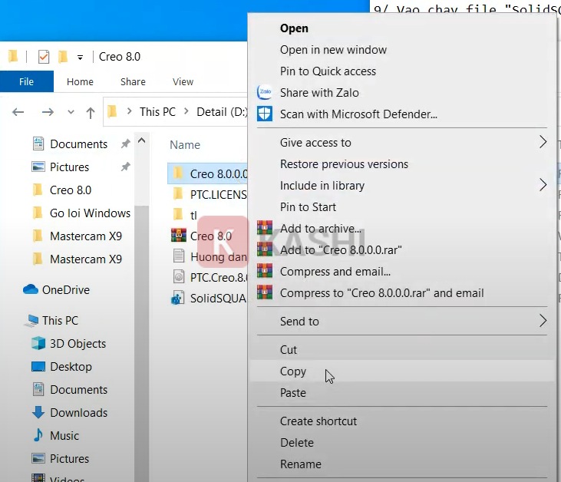This screenshot has height=482, width=561.
Task: Choose Pin to Quick access
Action: click(x=328, y=71)
